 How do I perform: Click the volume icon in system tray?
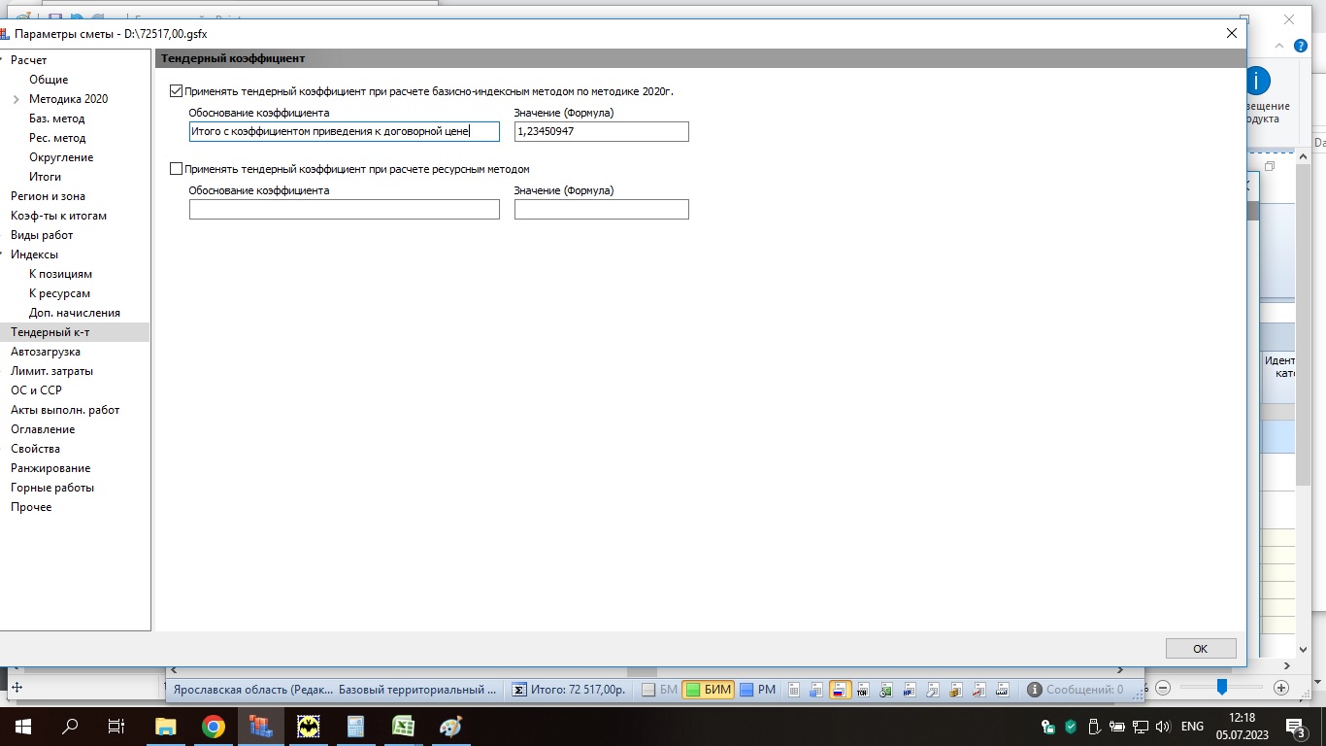click(1163, 727)
